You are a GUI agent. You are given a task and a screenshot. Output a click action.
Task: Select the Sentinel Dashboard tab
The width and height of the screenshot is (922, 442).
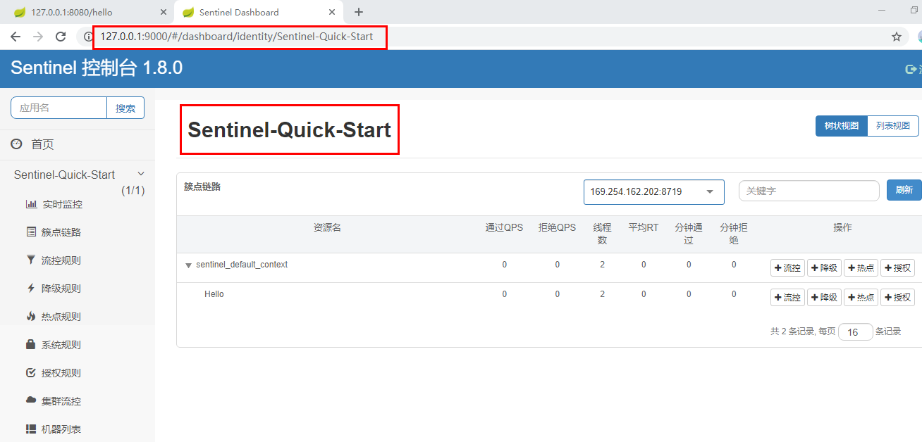click(259, 12)
